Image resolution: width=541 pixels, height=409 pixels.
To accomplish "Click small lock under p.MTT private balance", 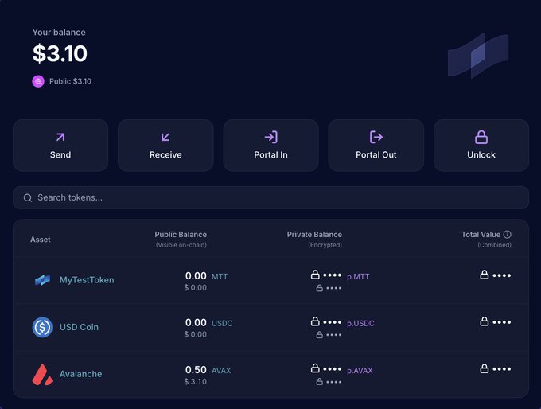I will tap(320, 288).
